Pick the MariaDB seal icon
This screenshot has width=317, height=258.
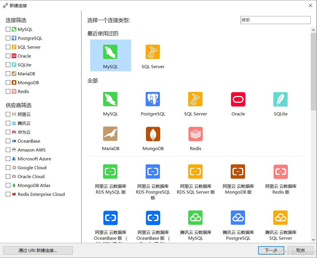pos(110,134)
